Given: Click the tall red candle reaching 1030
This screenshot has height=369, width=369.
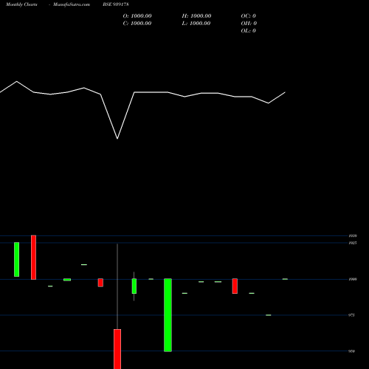Looking at the screenshot, I should tap(33, 258).
